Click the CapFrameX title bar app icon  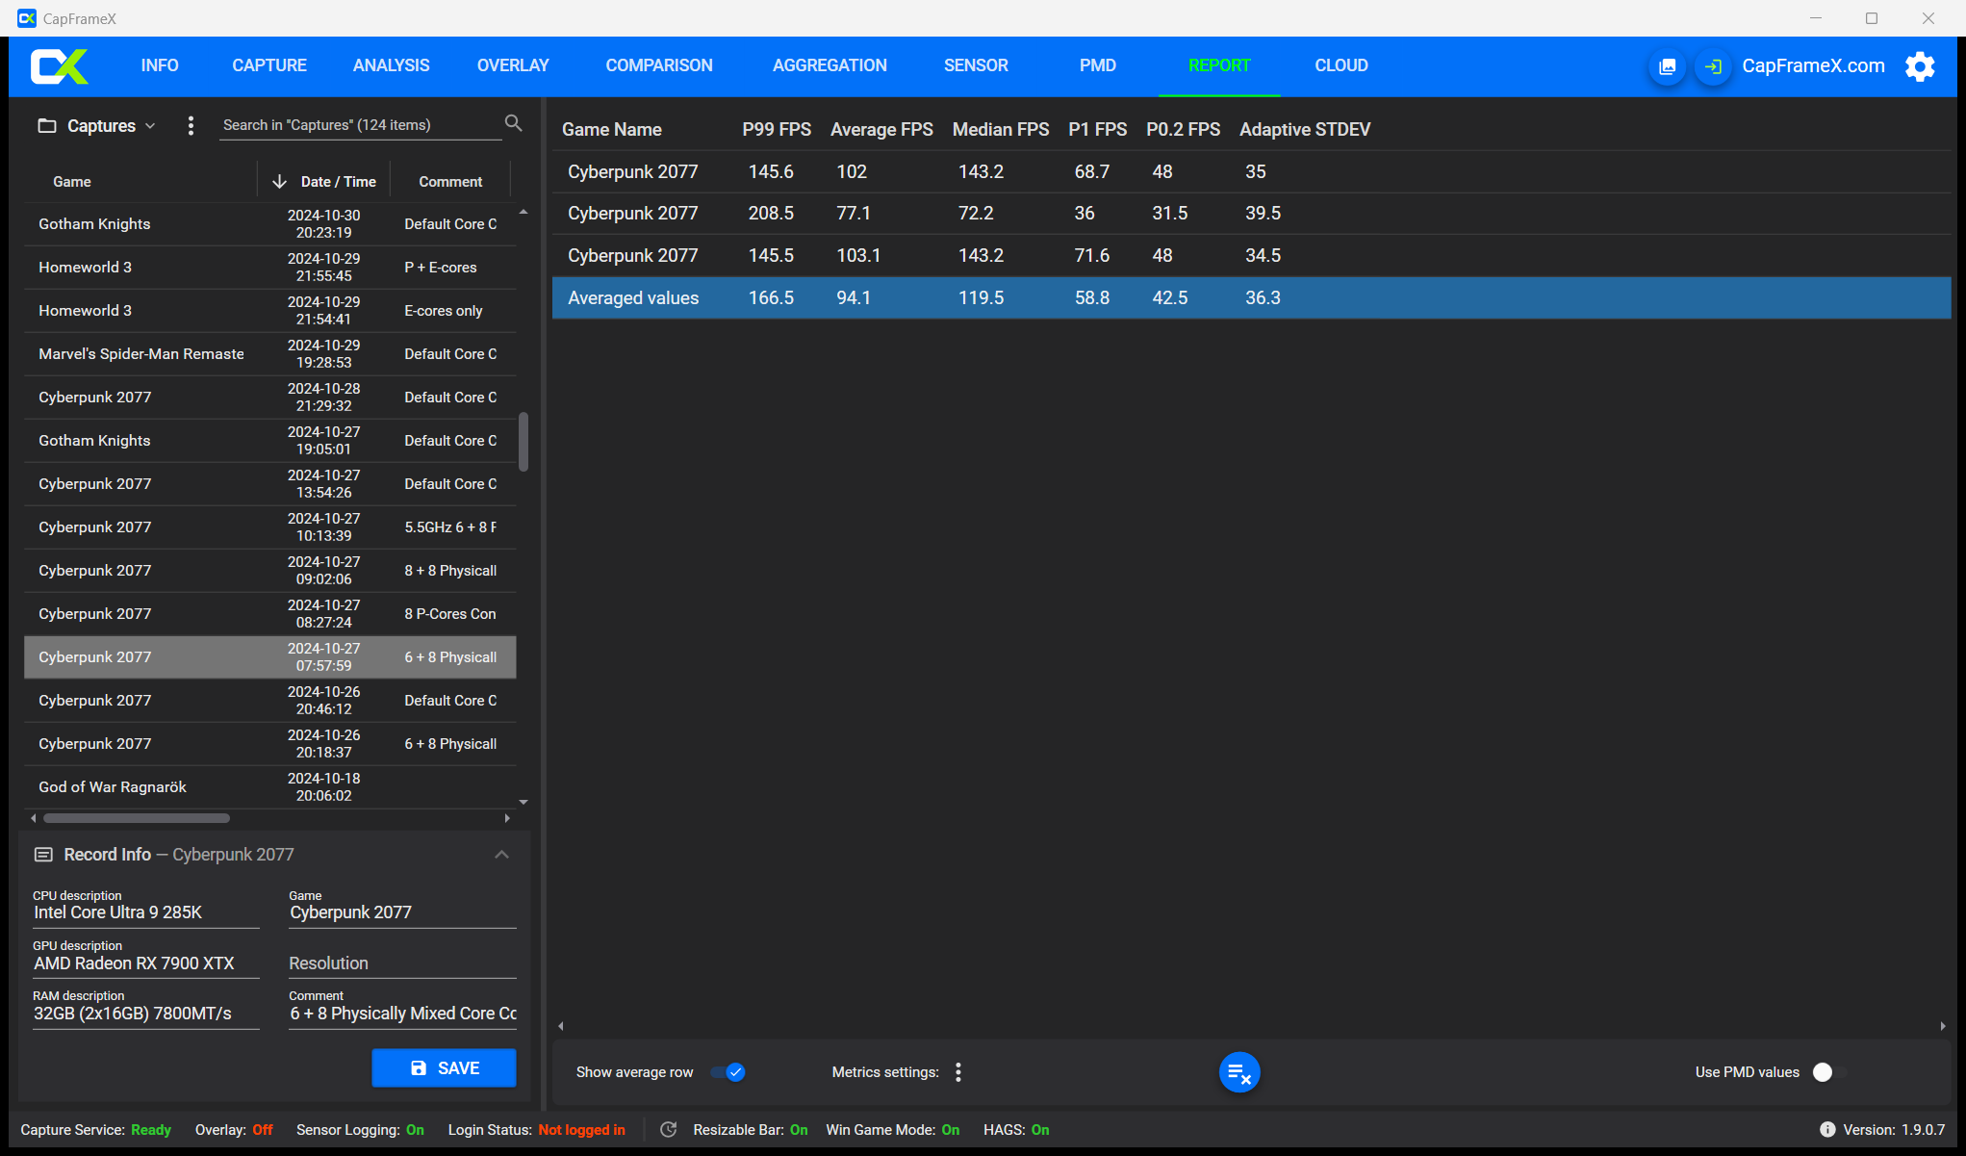point(27,18)
